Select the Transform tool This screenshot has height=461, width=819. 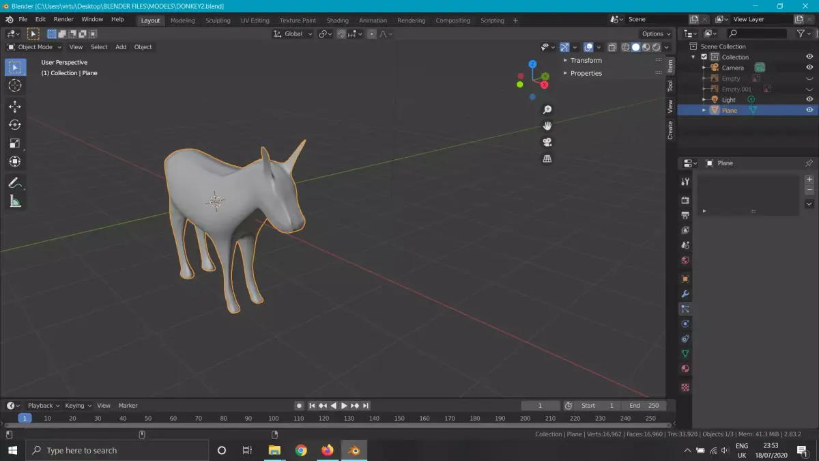pos(15,162)
